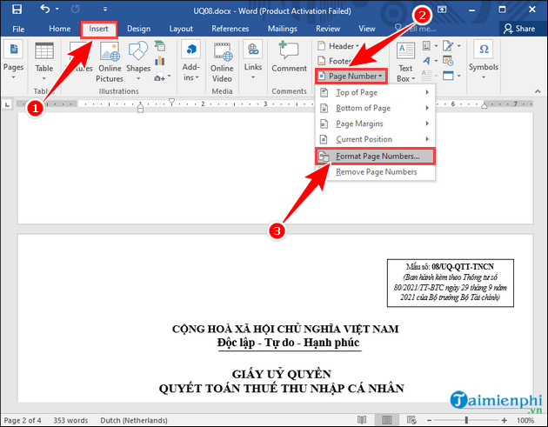Open zoom dialog via 100% label
The width and height of the screenshot is (548, 427).
click(525, 420)
